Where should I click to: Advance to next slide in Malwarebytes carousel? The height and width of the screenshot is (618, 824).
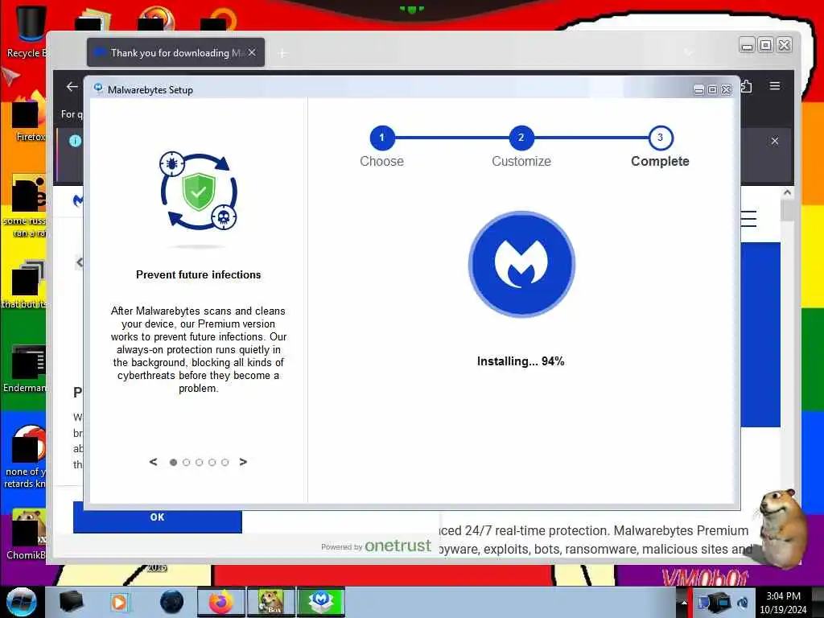[243, 462]
